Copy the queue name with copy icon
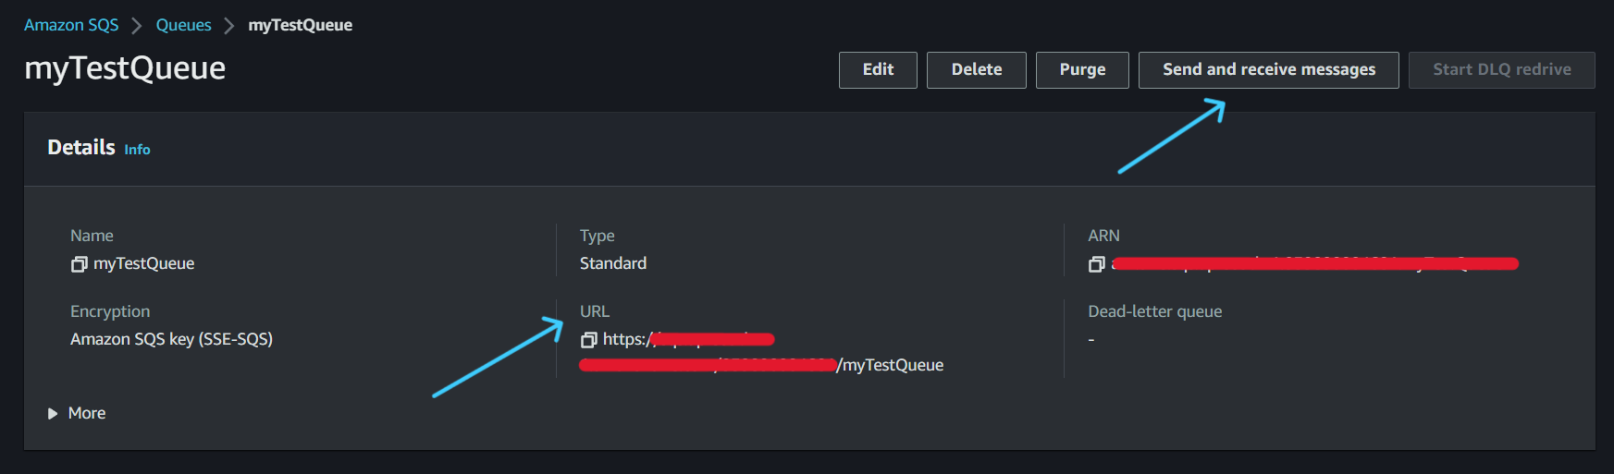1614x474 pixels. (x=79, y=264)
